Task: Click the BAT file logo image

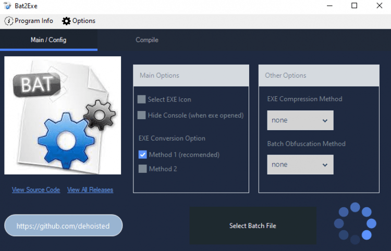Action: (63, 116)
